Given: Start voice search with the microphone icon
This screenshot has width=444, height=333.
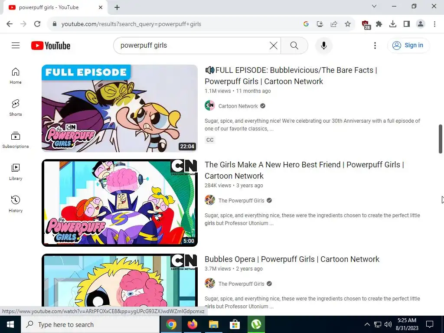Looking at the screenshot, I should click(x=323, y=46).
